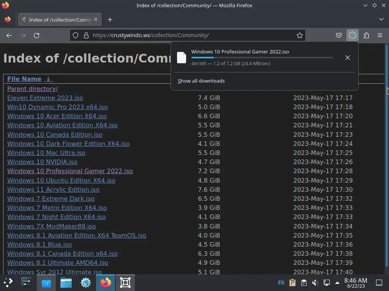Go back to the previous page

(x=9, y=35)
